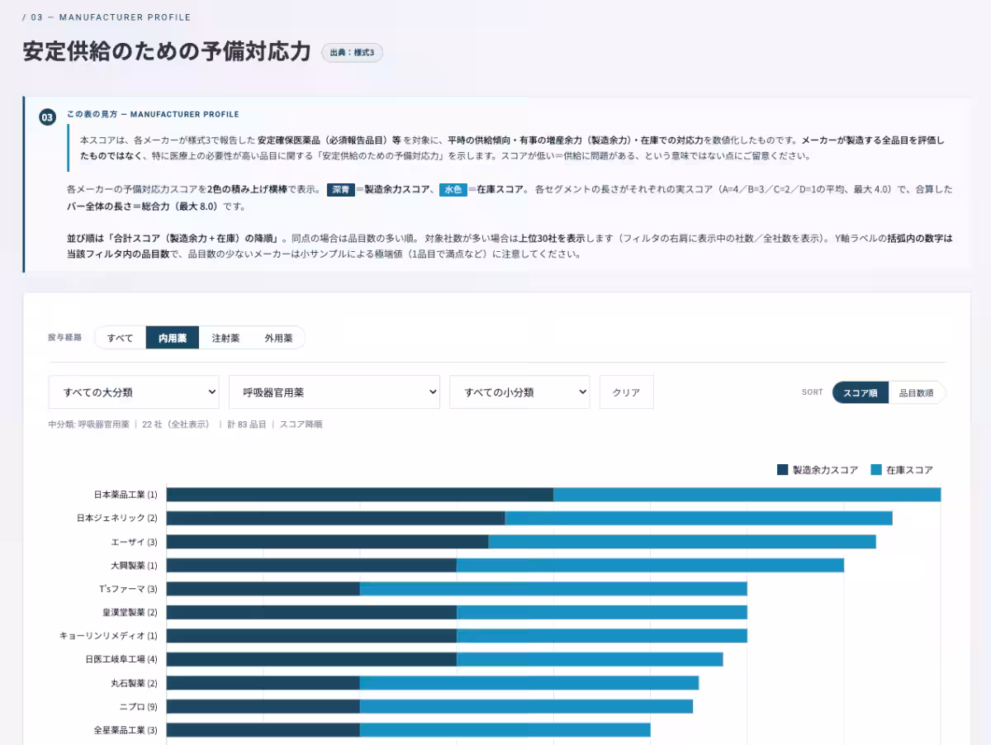991x745 pixels.
Task: Click the / 03 — MANUFACTURER PROFILE label
Action: [x=107, y=17]
